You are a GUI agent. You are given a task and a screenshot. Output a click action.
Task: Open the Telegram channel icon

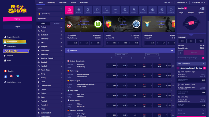tap(18, 76)
